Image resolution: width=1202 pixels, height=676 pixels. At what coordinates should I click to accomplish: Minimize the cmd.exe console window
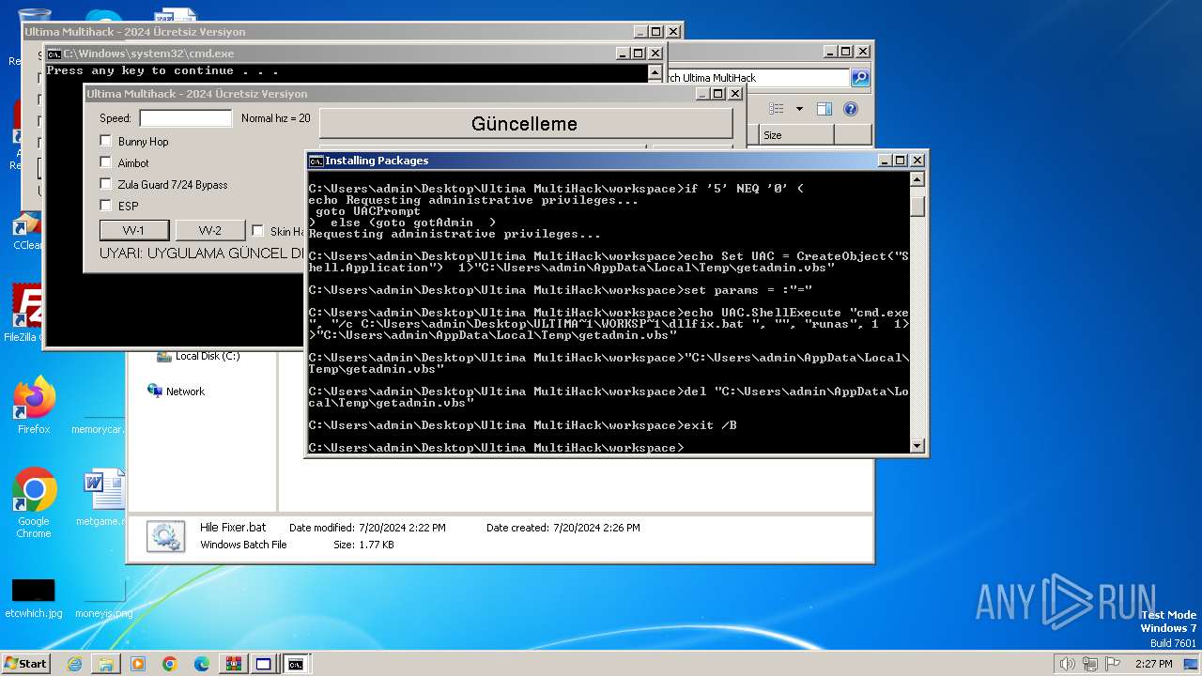click(622, 54)
